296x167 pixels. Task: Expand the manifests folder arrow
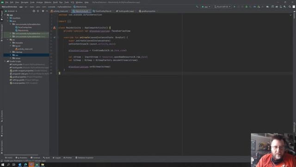tap(8, 18)
